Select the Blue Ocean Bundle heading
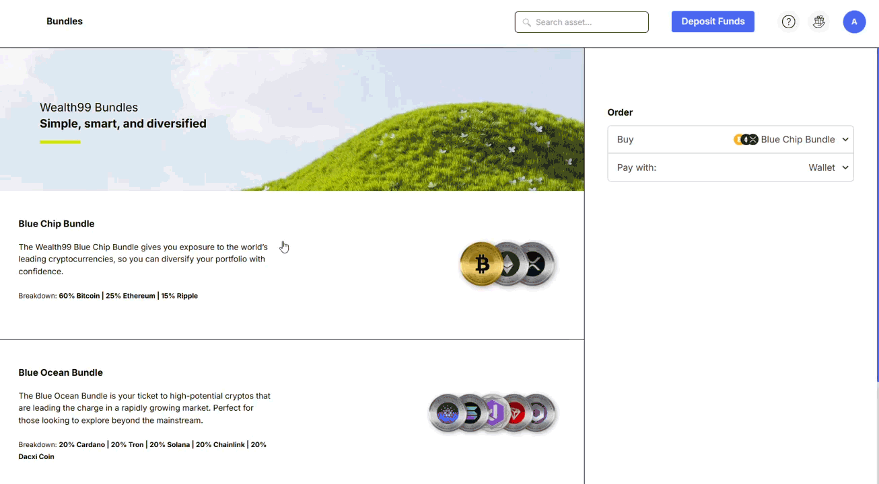This screenshot has width=879, height=484. [x=61, y=372]
